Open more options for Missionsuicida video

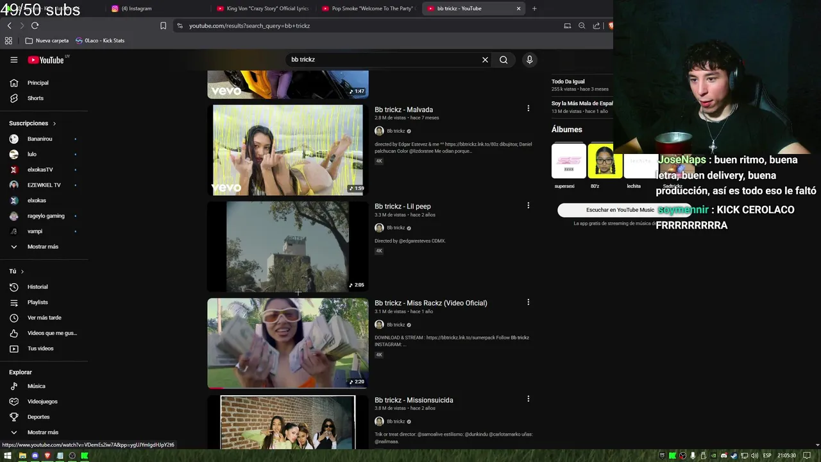pyautogui.click(x=528, y=399)
